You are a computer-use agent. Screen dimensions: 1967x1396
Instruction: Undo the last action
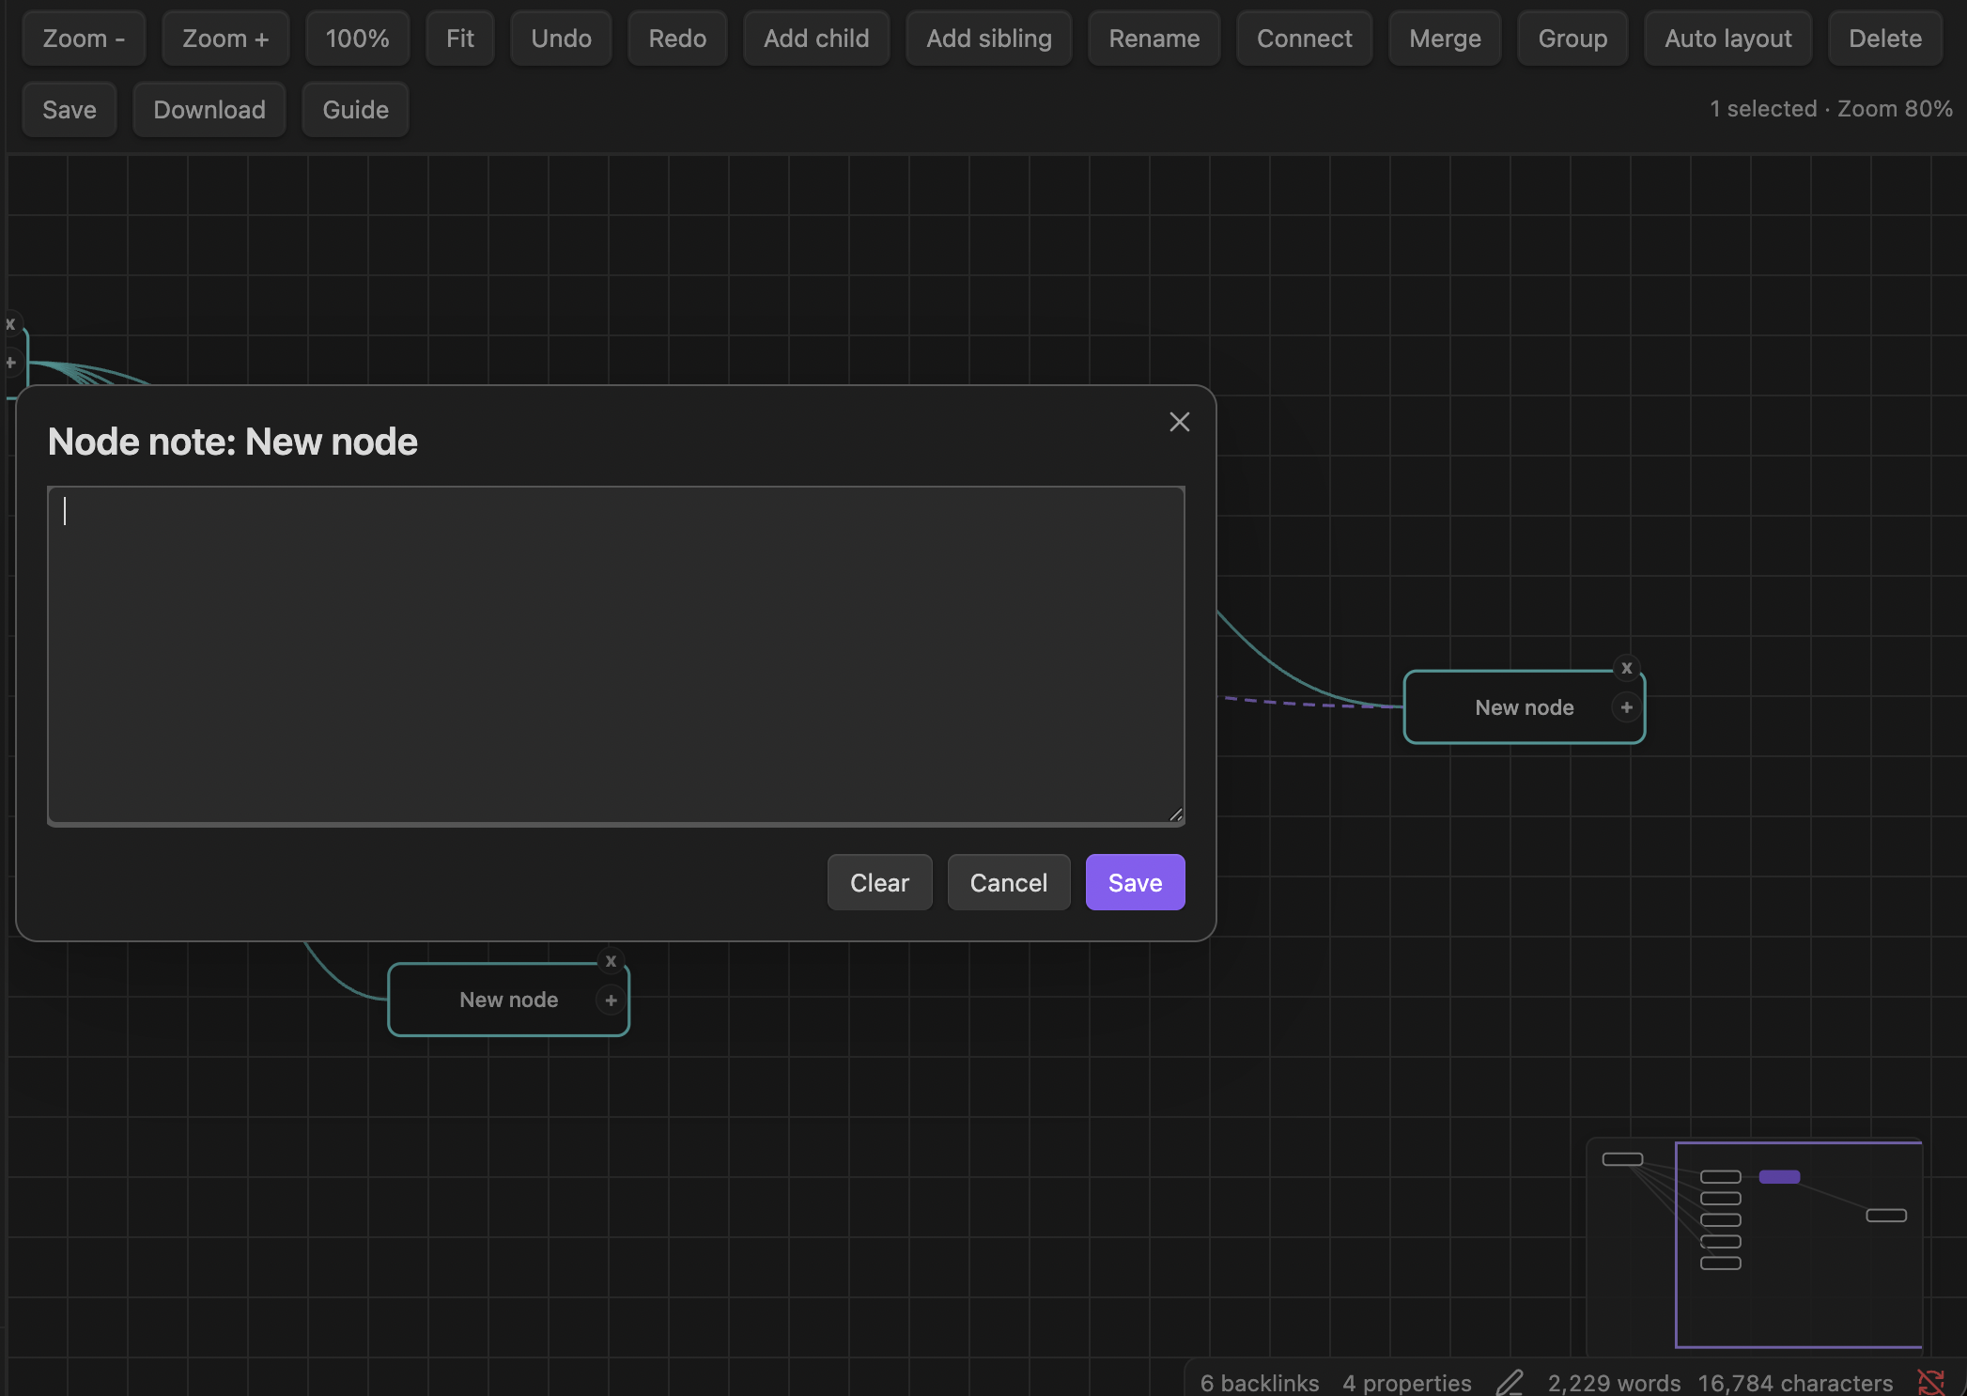[x=561, y=39]
